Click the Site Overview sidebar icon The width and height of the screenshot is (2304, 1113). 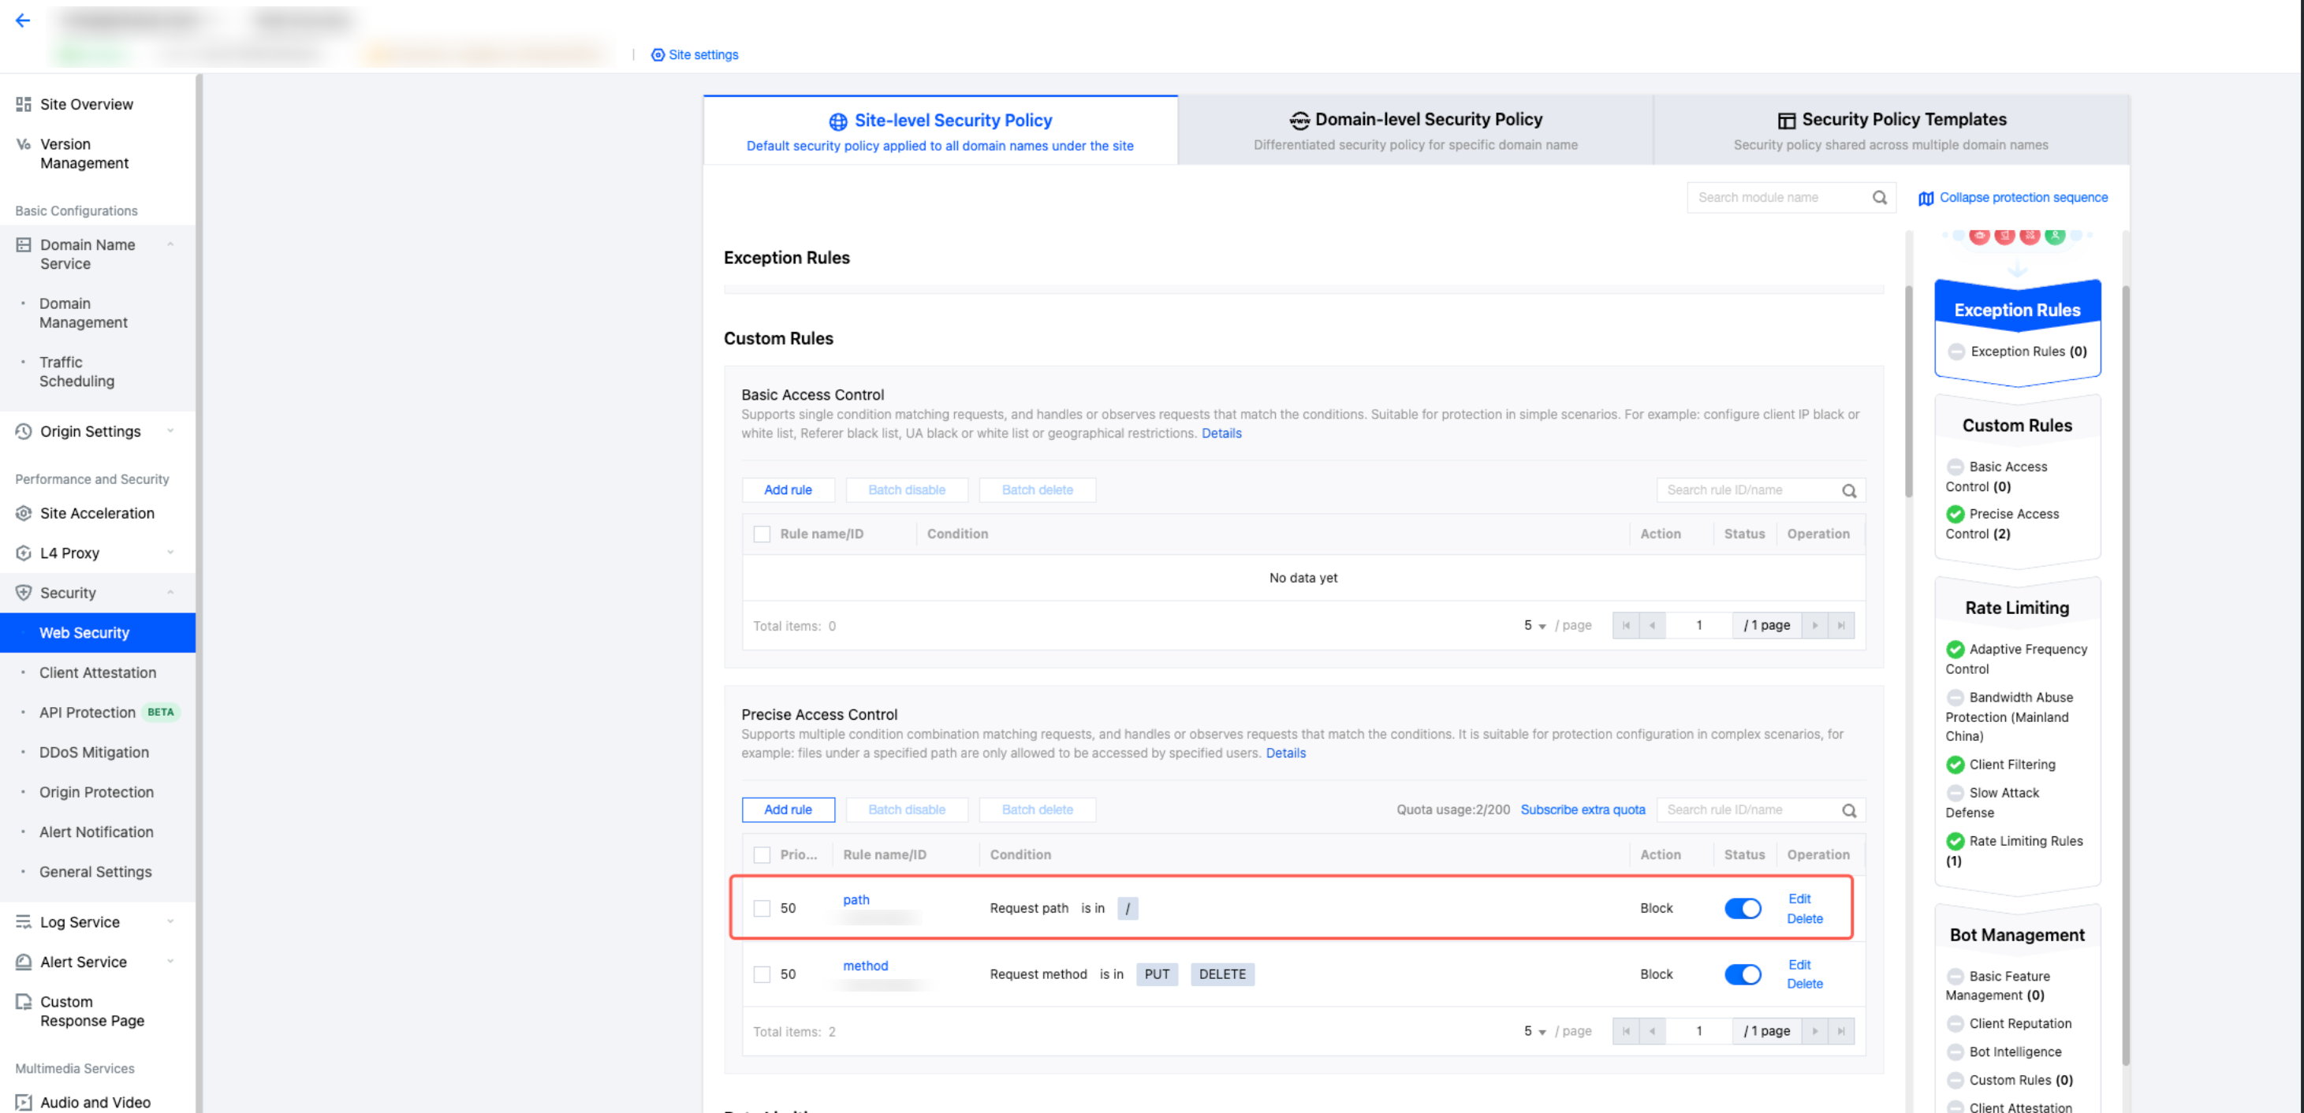click(23, 104)
